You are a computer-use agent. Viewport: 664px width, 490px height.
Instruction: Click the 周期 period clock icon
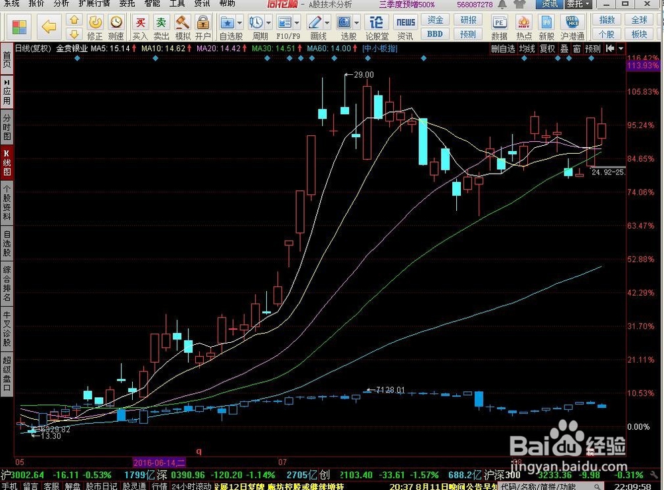tap(256, 22)
